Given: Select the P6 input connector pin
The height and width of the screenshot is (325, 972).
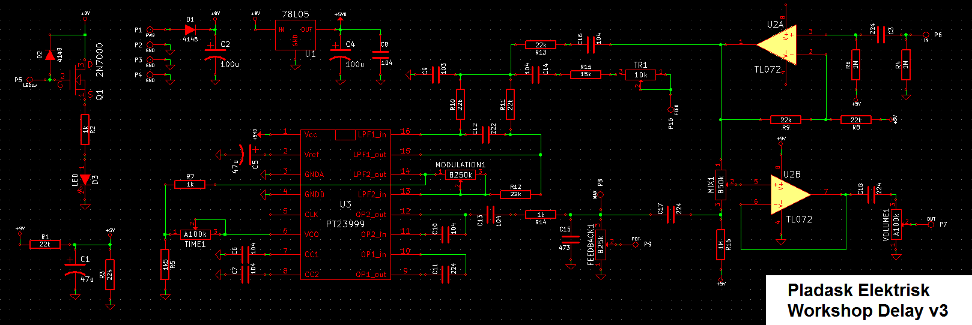Looking at the screenshot, I should click(926, 35).
